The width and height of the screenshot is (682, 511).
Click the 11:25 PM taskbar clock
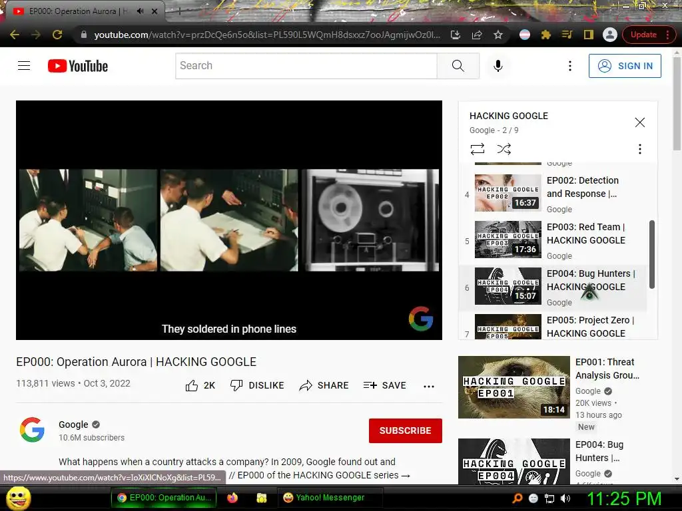pyautogui.click(x=624, y=498)
